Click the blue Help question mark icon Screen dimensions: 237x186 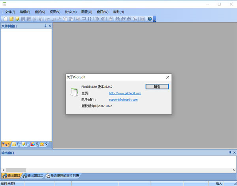point(150,19)
